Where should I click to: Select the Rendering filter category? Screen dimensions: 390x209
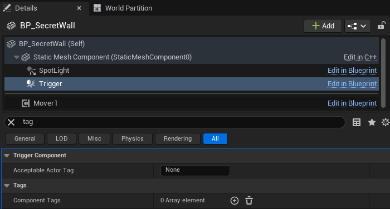[x=178, y=138]
